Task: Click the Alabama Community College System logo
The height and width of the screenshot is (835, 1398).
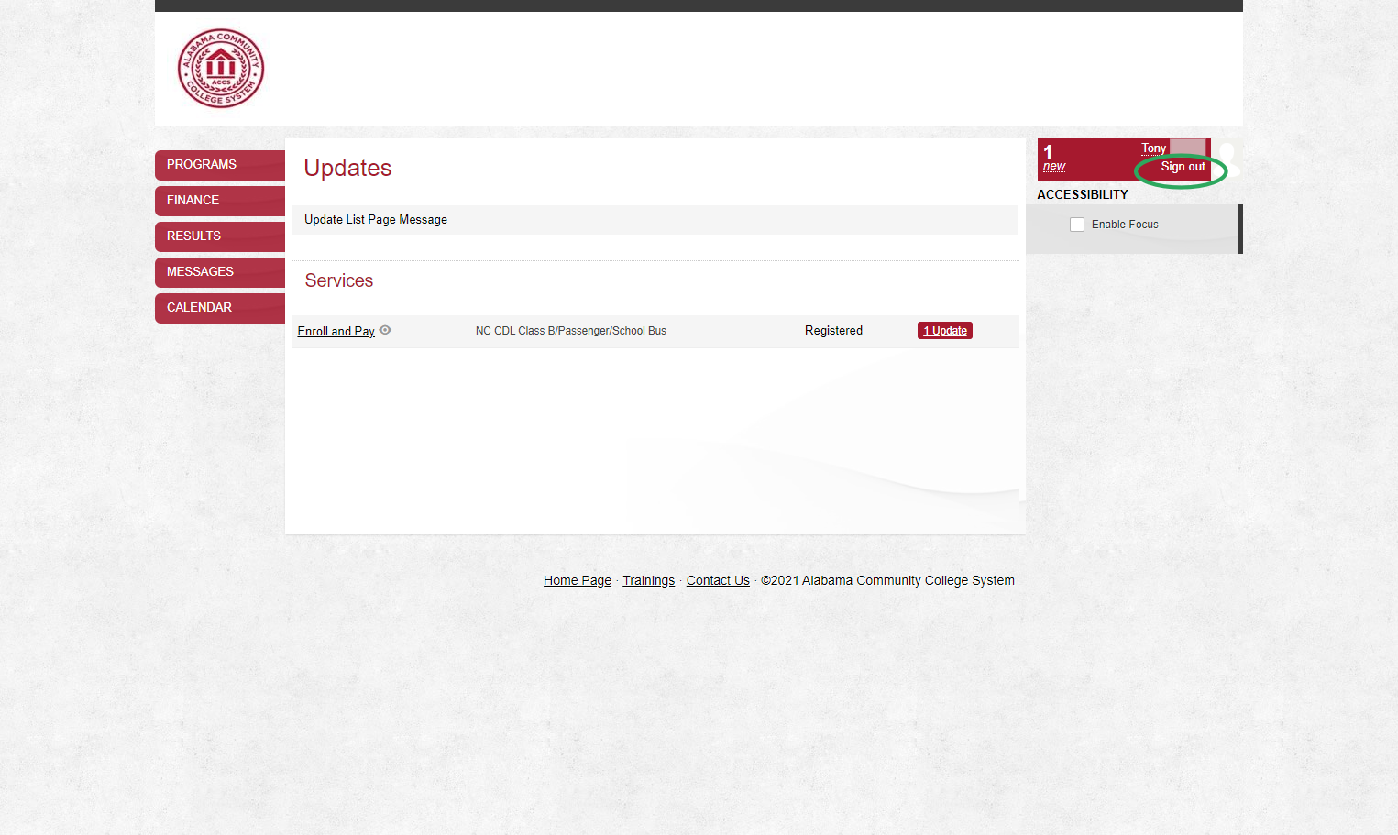Action: tap(221, 68)
